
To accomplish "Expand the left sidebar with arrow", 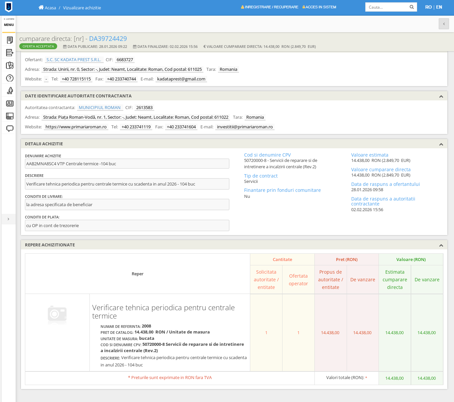I will point(8,219).
